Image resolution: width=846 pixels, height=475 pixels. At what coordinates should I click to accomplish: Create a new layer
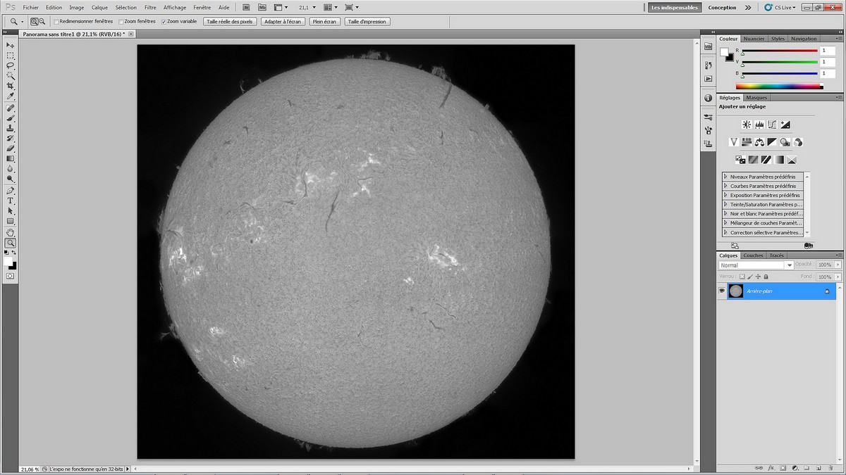818,467
